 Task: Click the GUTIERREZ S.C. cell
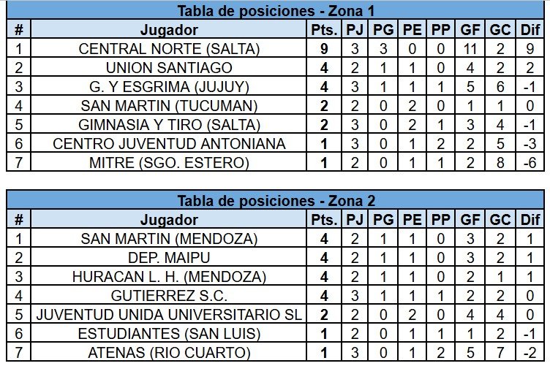[169, 295]
